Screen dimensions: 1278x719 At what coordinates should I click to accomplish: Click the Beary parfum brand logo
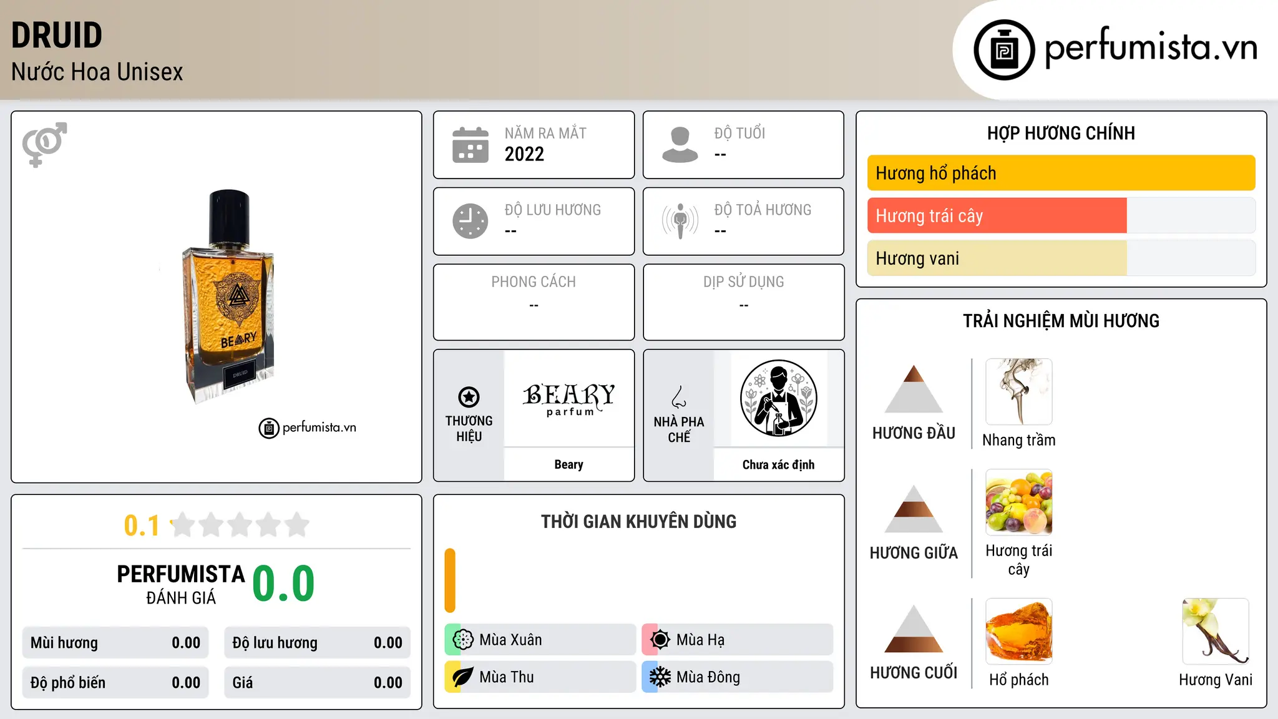[568, 399]
